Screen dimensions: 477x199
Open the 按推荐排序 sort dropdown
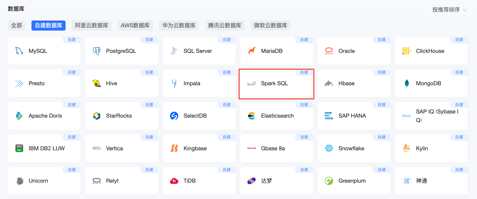point(449,10)
